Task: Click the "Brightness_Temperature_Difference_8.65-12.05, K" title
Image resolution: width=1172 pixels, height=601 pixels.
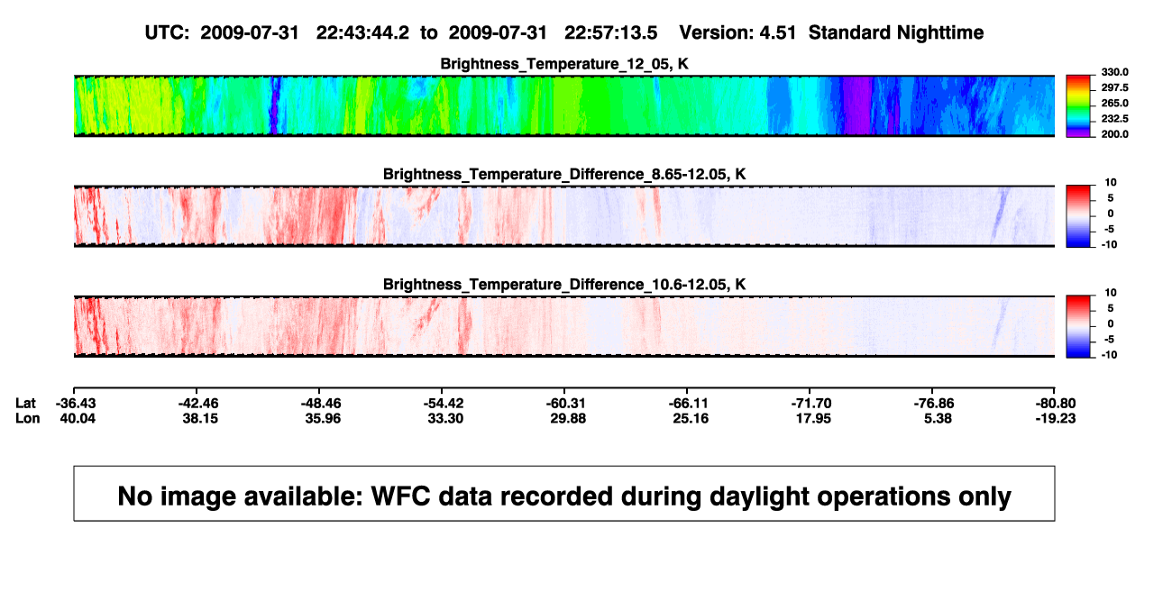Action: (564, 174)
